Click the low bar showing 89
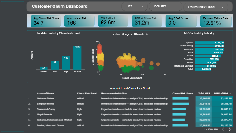This screenshot has height=133, width=236. click(x=55, y=65)
